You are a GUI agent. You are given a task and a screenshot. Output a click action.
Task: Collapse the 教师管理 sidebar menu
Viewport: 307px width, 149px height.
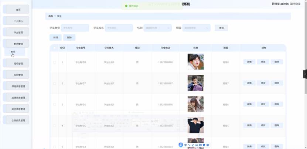pos(16,44)
